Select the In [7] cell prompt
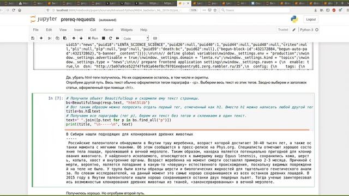 tap(56, 98)
